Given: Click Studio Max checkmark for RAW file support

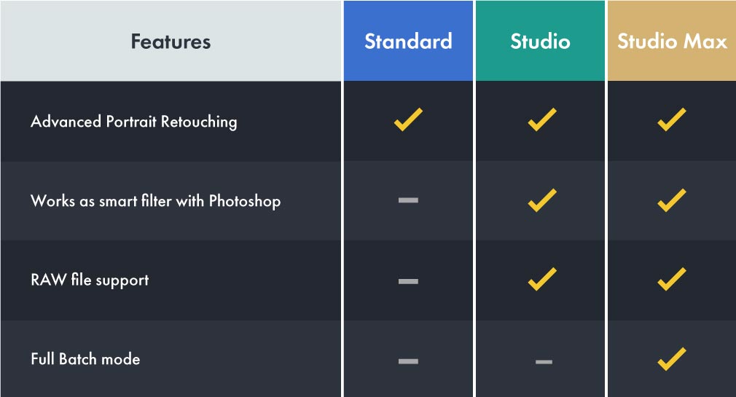Looking at the screenshot, I should point(671,280).
